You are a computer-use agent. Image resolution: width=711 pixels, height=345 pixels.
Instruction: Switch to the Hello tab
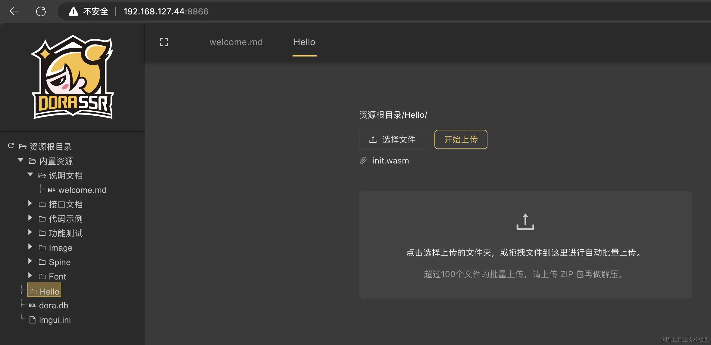304,42
